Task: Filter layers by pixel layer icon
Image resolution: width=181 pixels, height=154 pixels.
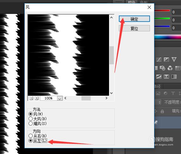Action: point(158,93)
